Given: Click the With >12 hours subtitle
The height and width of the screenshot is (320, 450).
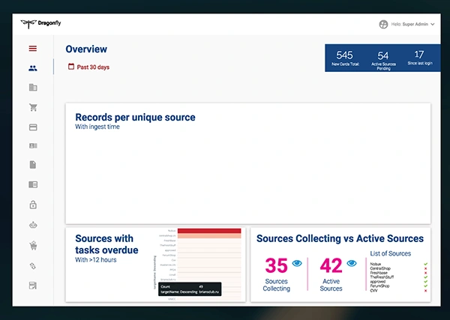Looking at the screenshot, I should tap(96, 260).
